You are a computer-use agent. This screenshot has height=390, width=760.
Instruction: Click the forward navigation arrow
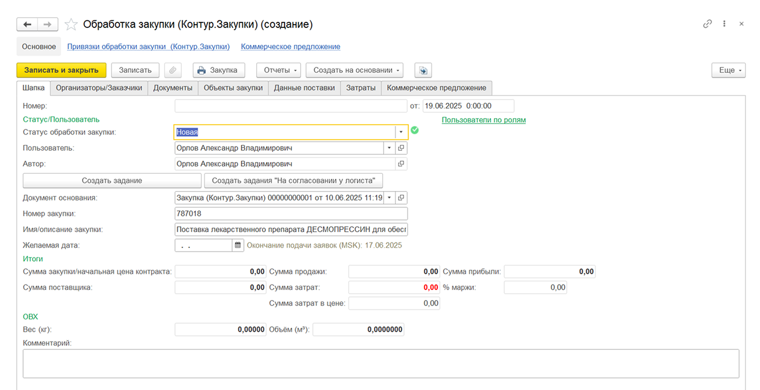[x=48, y=25]
